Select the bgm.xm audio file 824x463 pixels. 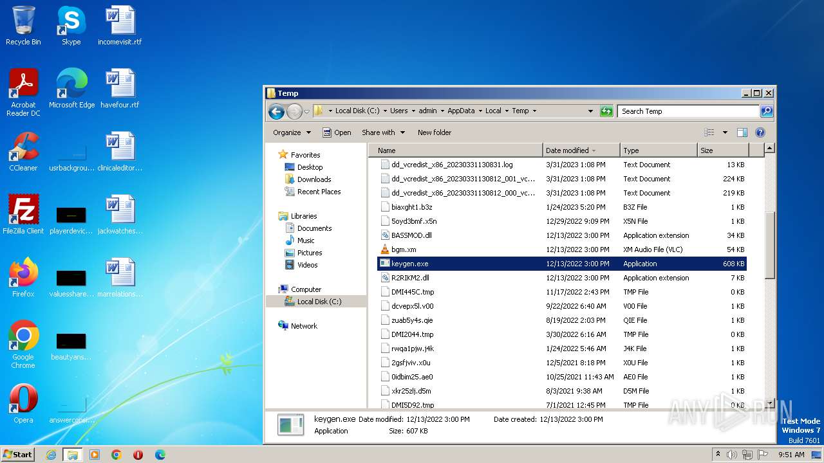pos(561,250)
